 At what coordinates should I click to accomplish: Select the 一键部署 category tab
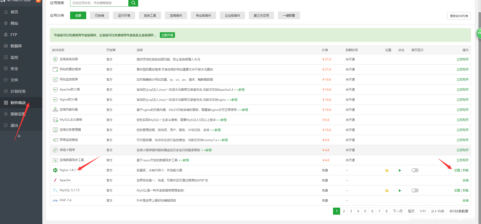289,15
